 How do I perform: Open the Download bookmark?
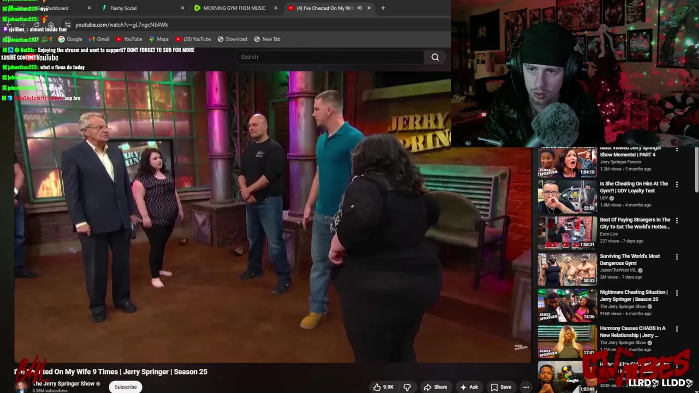232,39
